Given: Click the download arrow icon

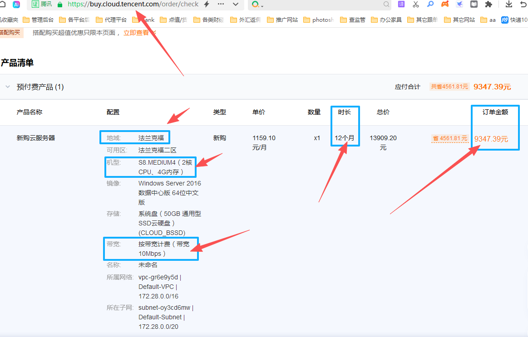Looking at the screenshot, I should (509, 5).
